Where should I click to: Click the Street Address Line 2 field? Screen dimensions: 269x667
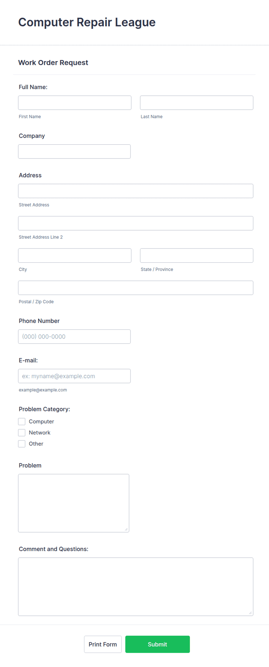click(x=135, y=223)
